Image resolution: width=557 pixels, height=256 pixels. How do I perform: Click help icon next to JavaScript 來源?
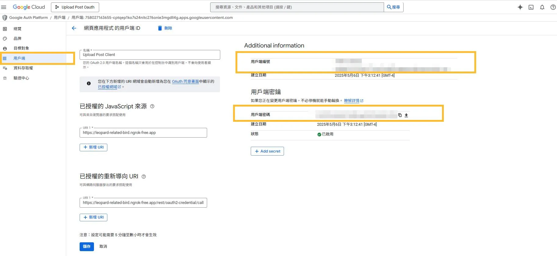coord(152,106)
